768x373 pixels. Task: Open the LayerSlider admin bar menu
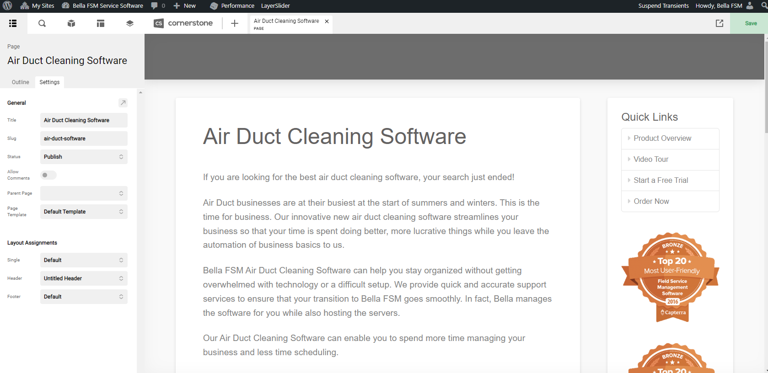click(x=275, y=5)
